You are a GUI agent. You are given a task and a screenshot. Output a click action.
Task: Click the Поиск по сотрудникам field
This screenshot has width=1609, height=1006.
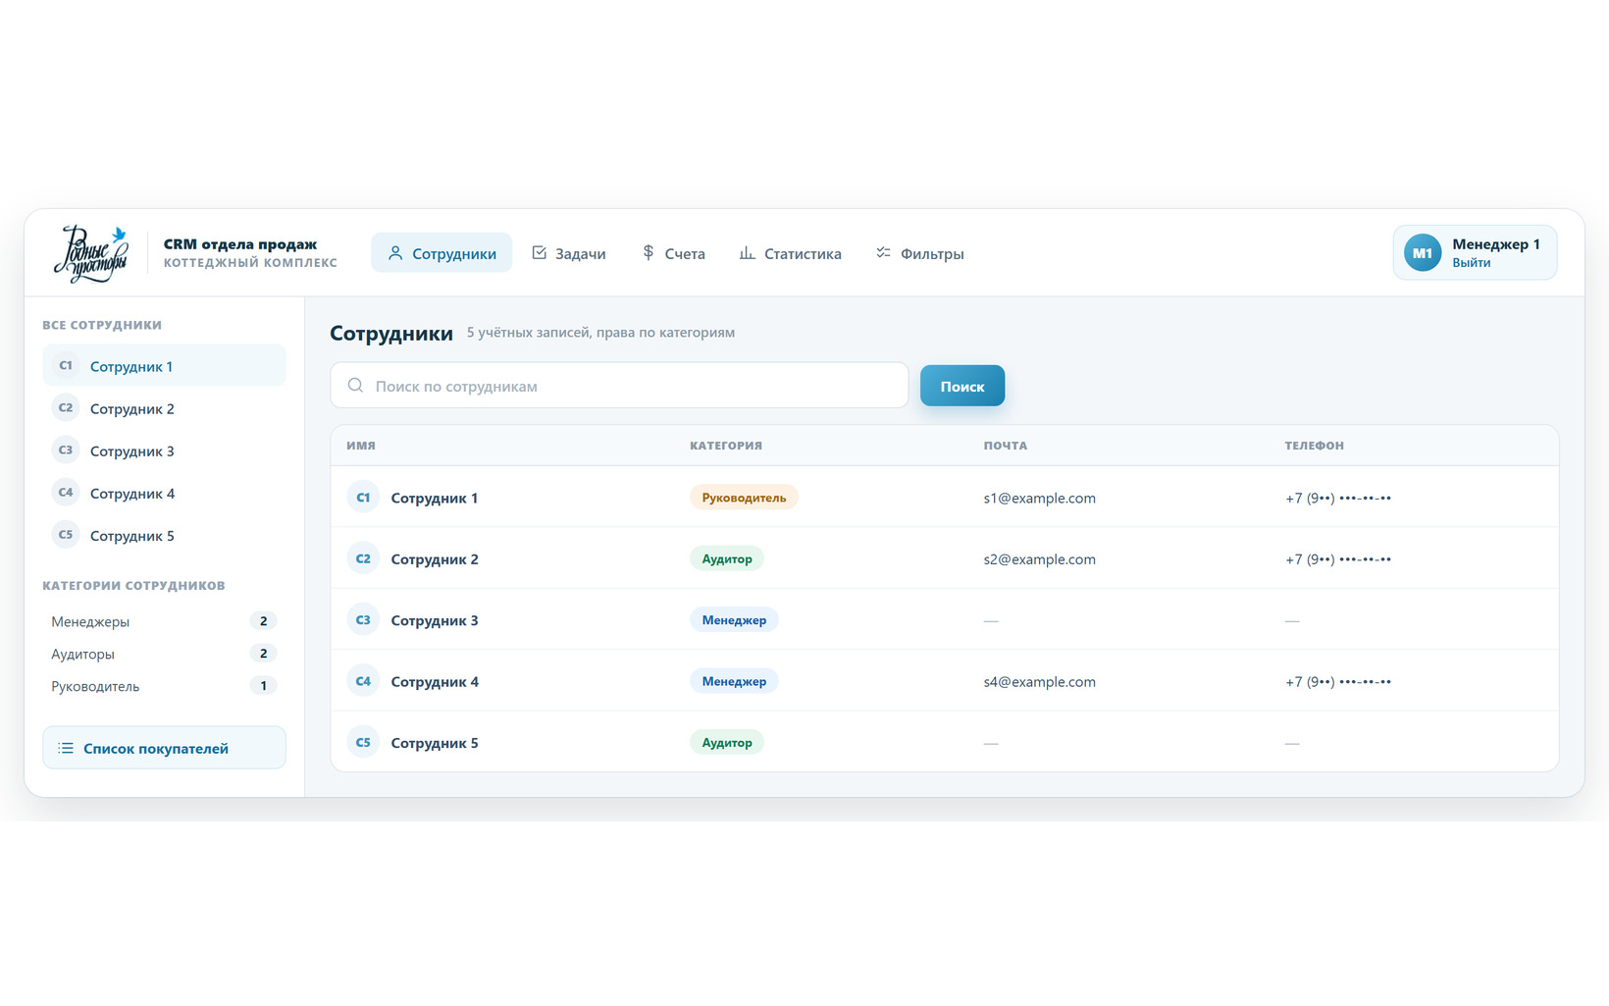point(619,386)
